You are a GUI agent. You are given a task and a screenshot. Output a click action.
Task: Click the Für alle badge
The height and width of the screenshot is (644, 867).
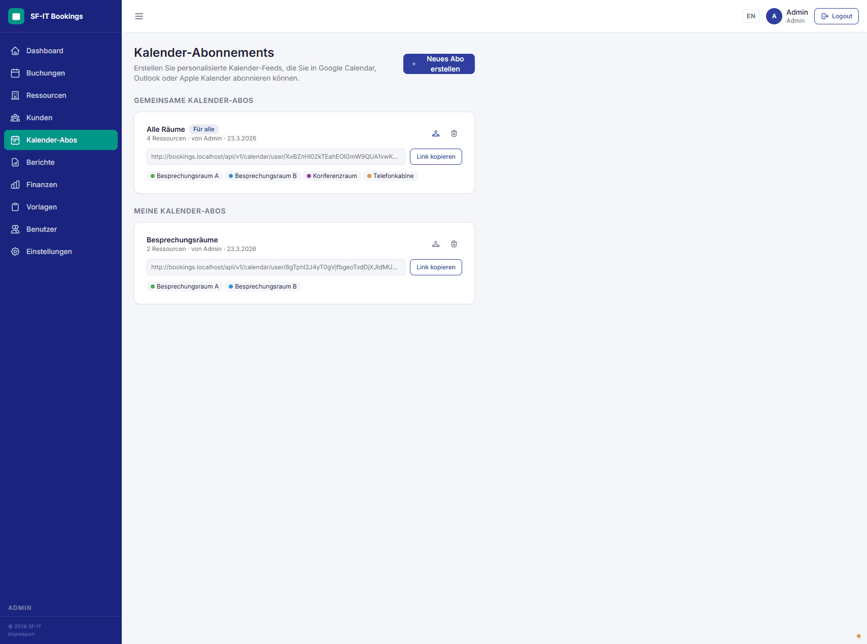pyautogui.click(x=204, y=129)
